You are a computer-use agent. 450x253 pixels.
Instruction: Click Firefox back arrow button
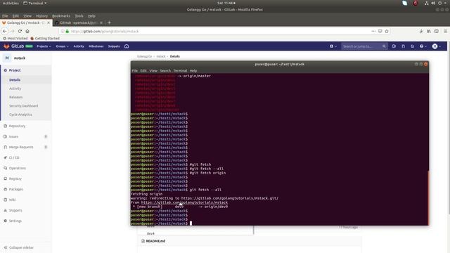click(x=5, y=31)
